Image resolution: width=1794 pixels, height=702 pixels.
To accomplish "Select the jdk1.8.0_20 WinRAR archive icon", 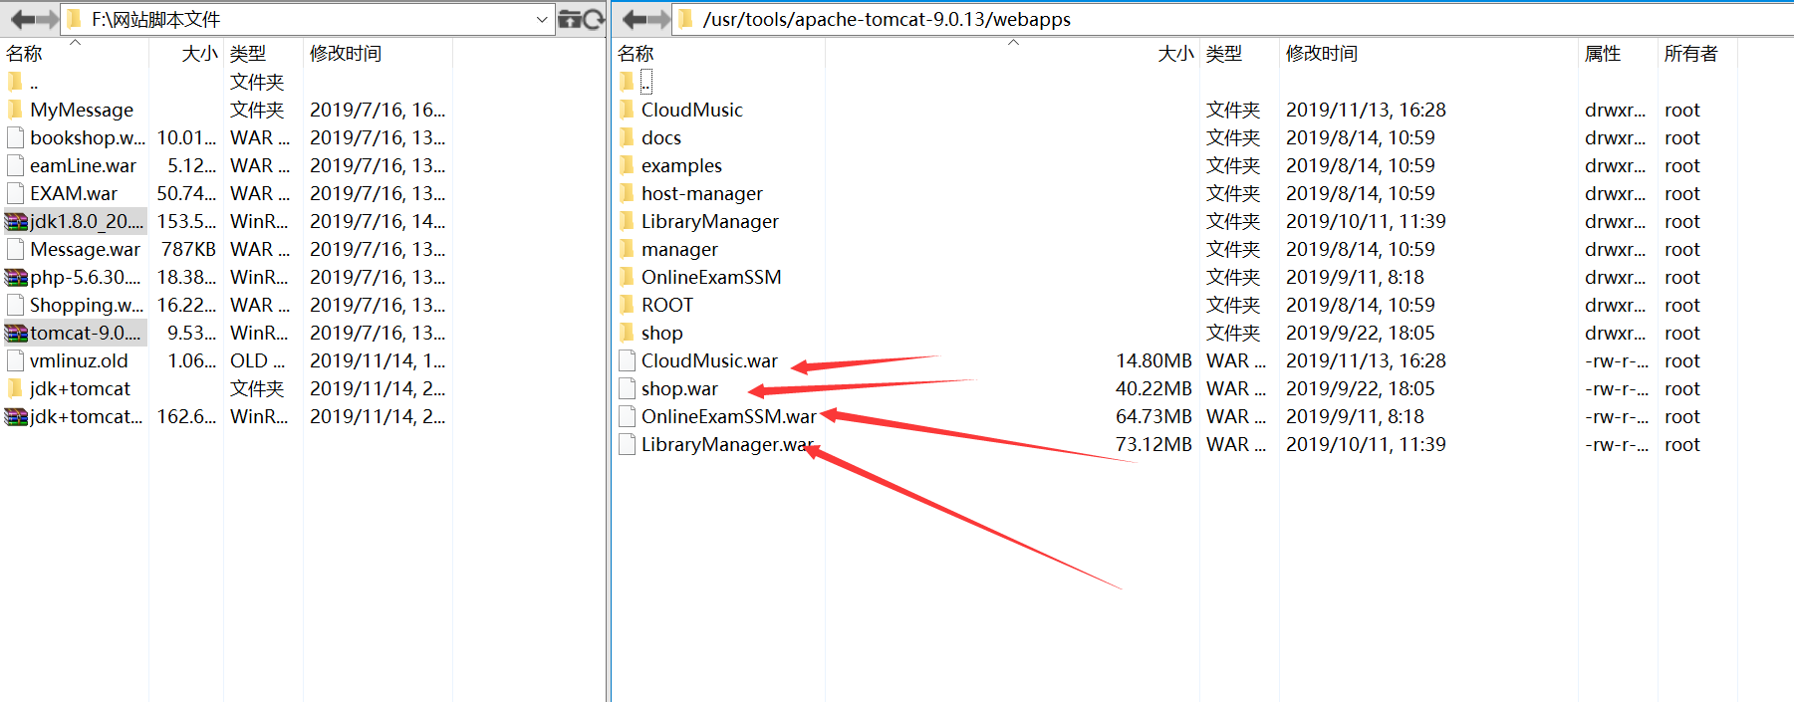I will click(16, 221).
